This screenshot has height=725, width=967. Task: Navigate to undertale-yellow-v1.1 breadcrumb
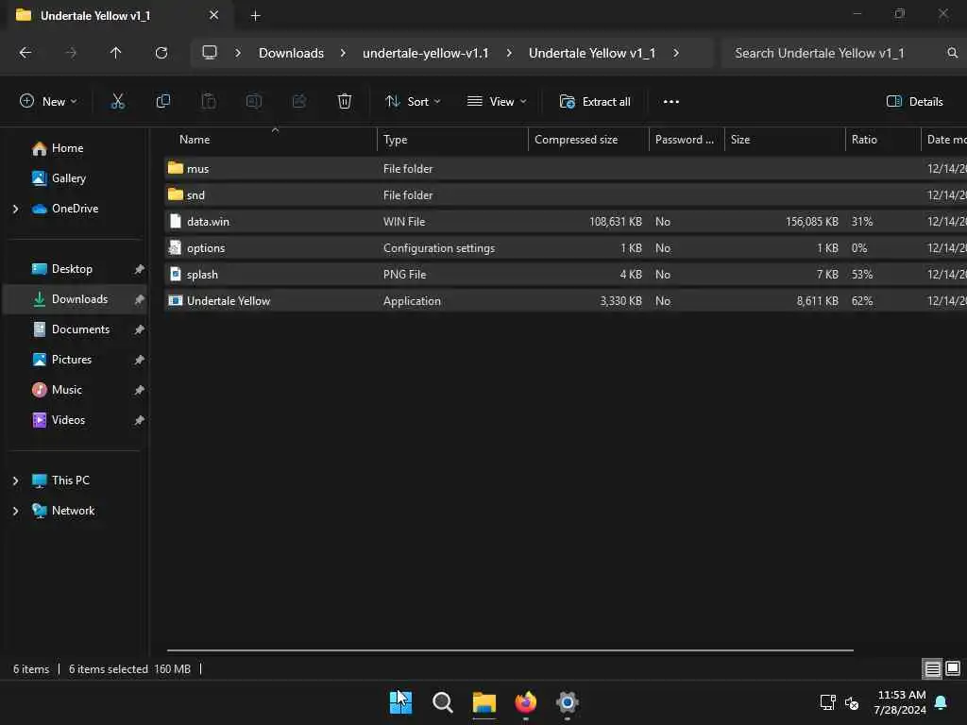[426, 53]
